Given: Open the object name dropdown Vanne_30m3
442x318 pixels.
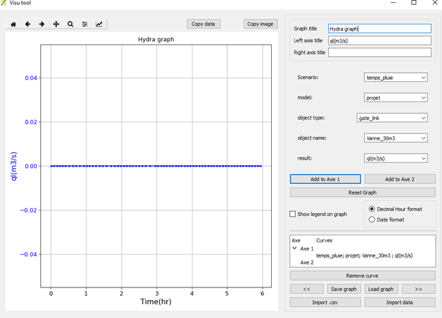Looking at the screenshot, I should click(395, 138).
